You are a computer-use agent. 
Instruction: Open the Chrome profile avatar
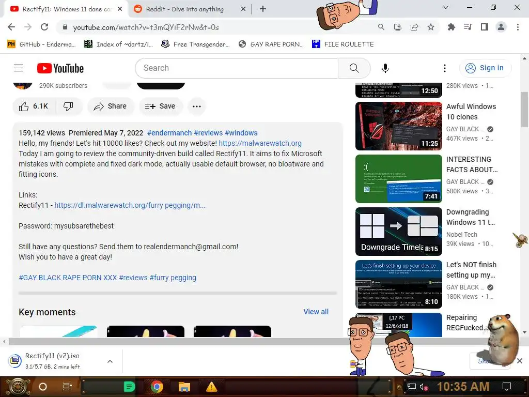(501, 27)
